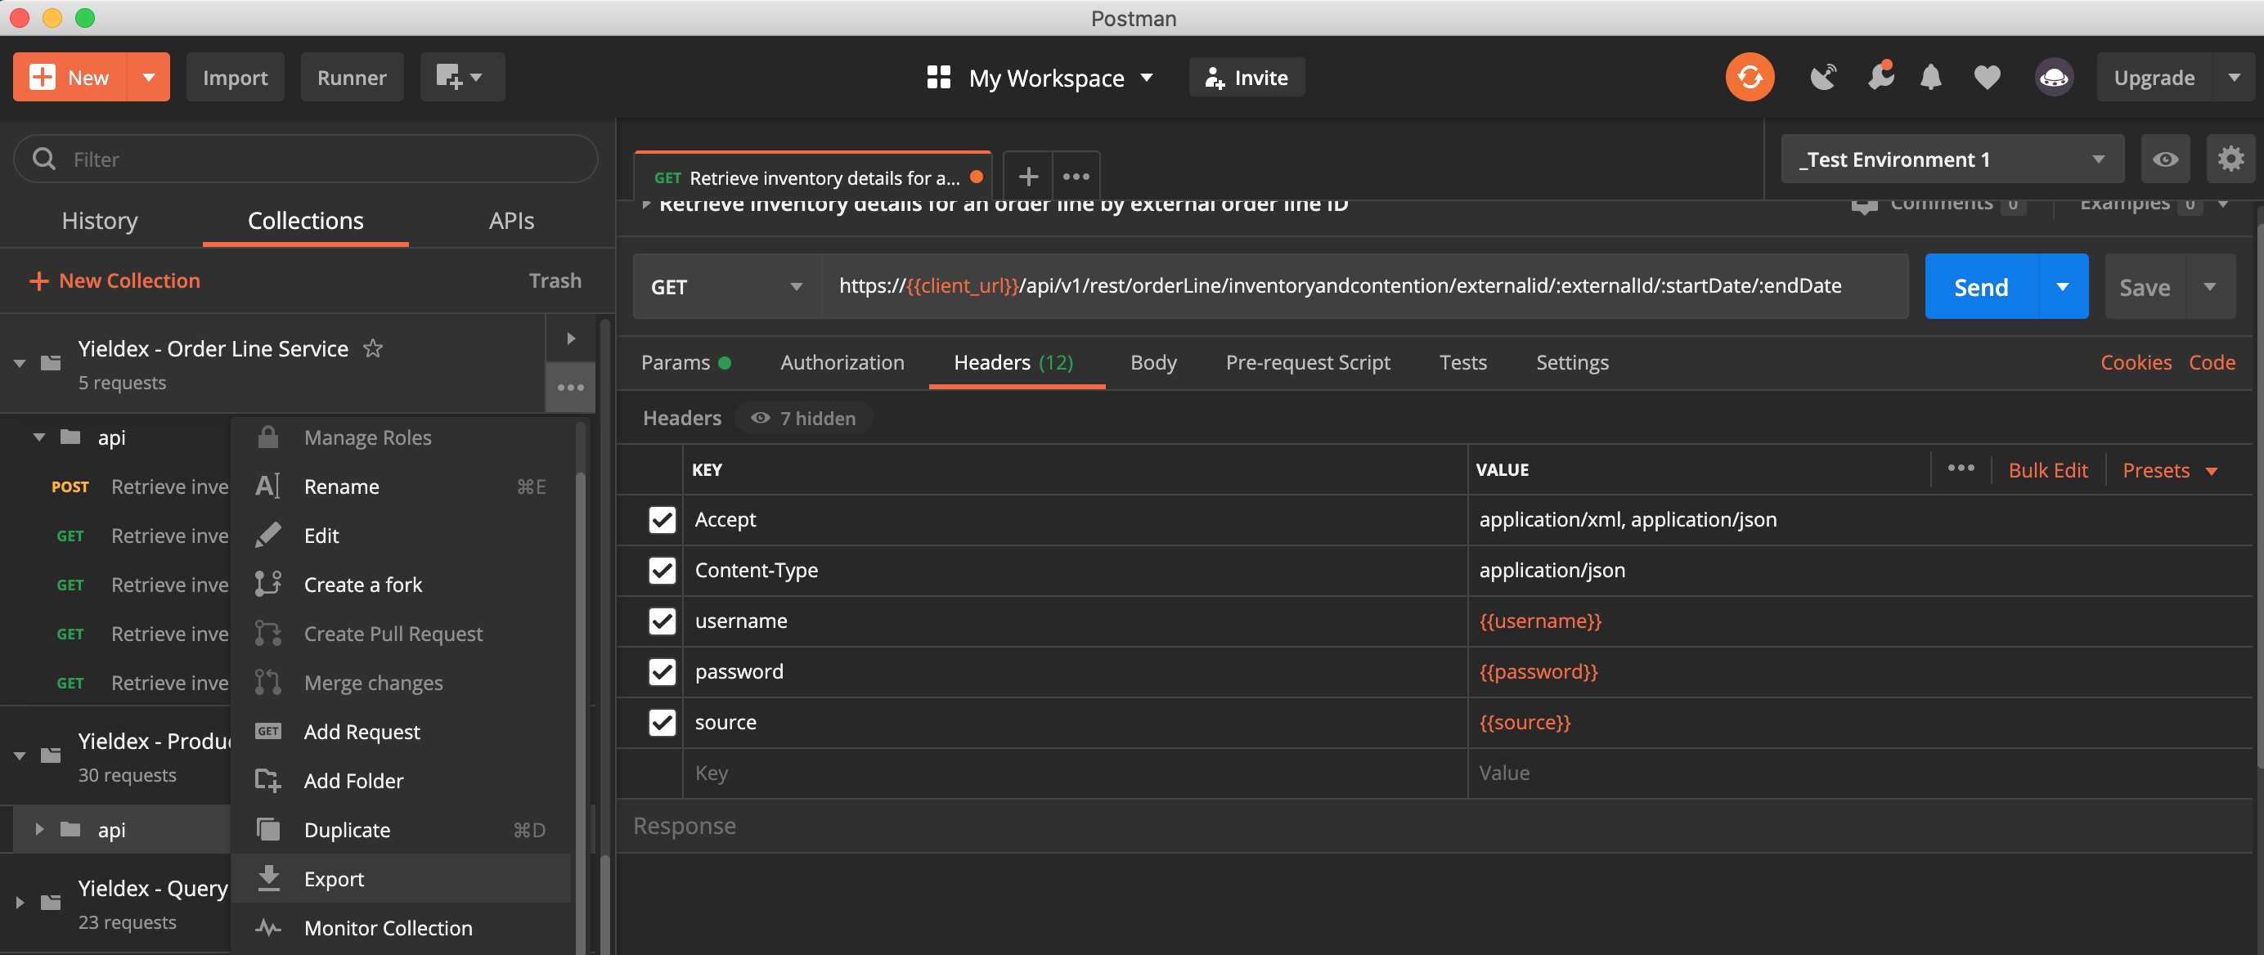Click the Rename option in context menu
Screen dimensions: 2264x955
[342, 485]
